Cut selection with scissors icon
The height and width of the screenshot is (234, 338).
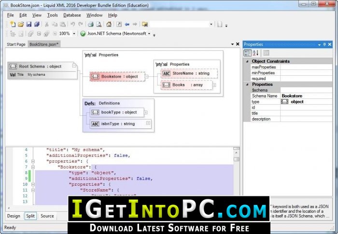click(46, 24)
